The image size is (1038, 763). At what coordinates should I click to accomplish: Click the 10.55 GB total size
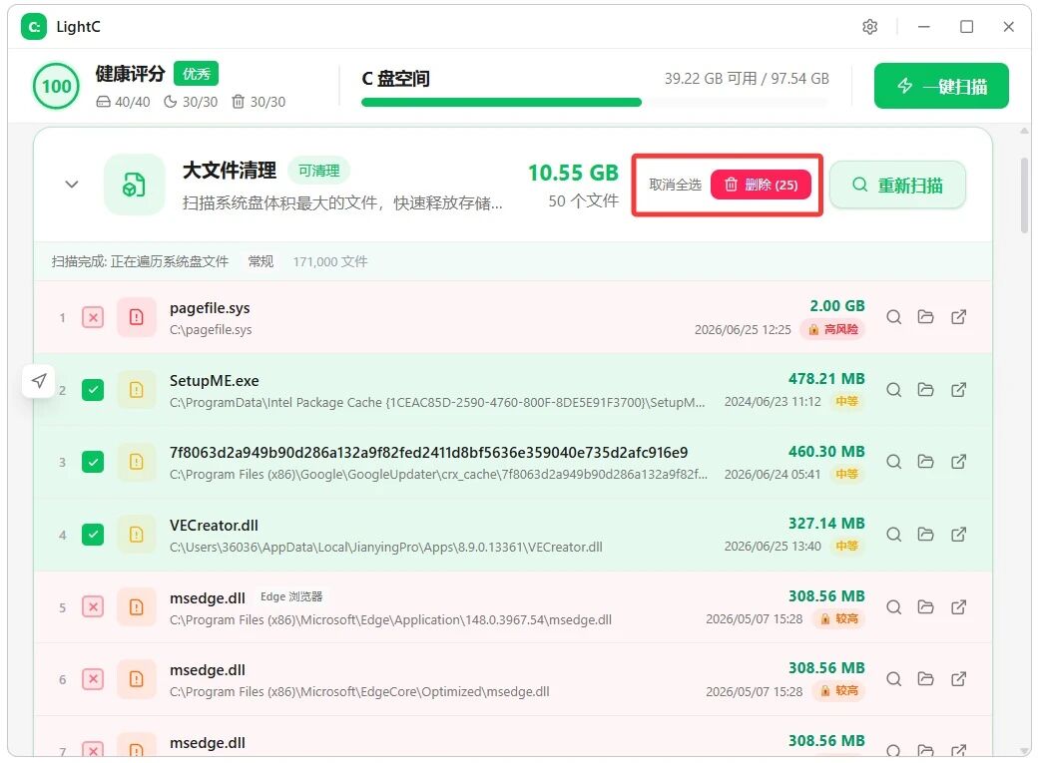coord(573,173)
